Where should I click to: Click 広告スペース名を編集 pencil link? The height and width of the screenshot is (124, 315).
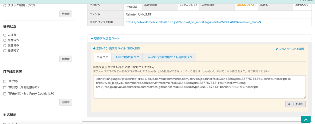pyautogui.click(x=290, y=49)
